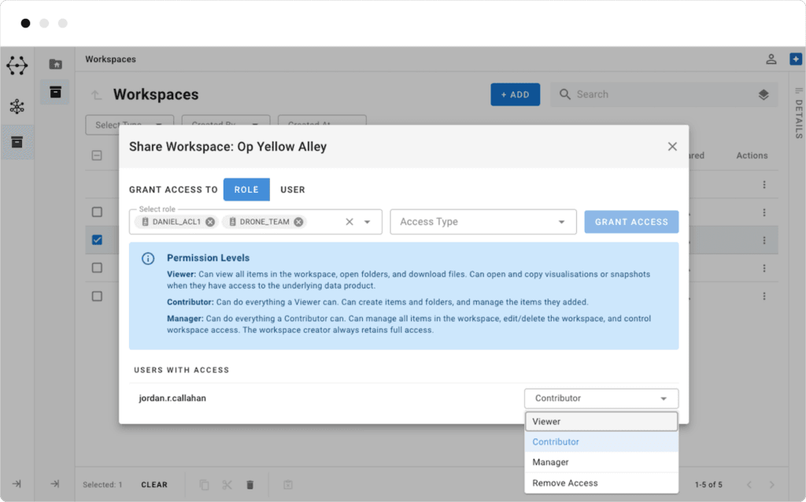The width and height of the screenshot is (806, 502).
Task: Click the '1-5 of 5' pagination text
Action: pos(708,485)
